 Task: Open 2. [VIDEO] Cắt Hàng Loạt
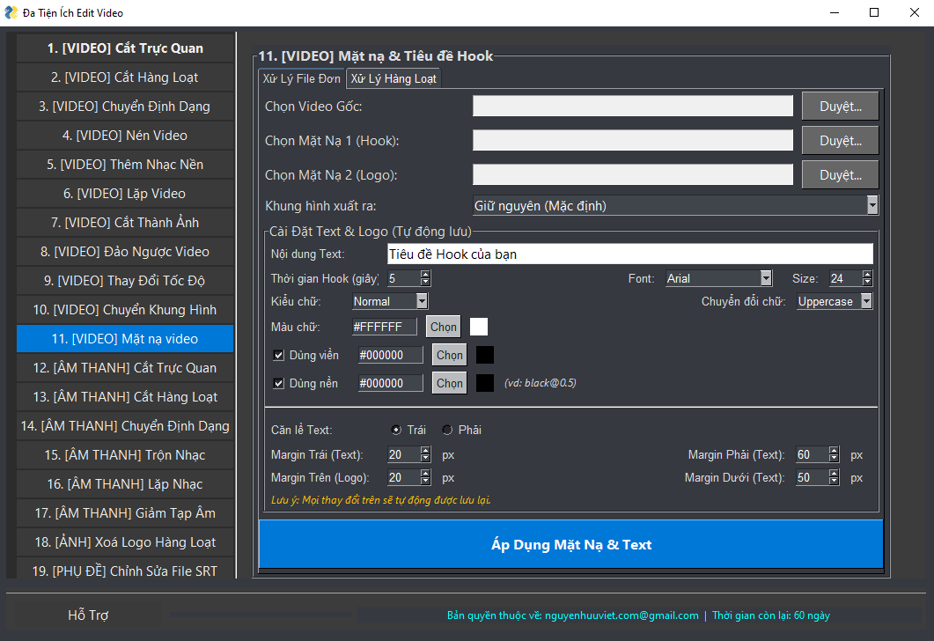coord(125,77)
